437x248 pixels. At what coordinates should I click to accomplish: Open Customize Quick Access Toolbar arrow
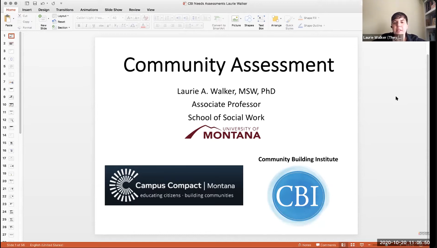[61, 3]
